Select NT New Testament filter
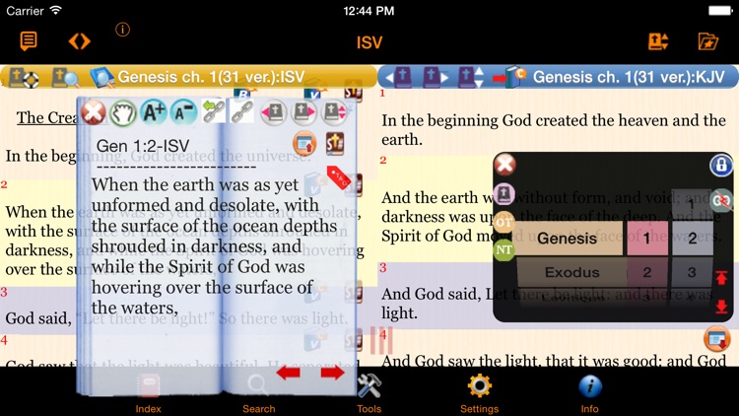 [x=504, y=249]
